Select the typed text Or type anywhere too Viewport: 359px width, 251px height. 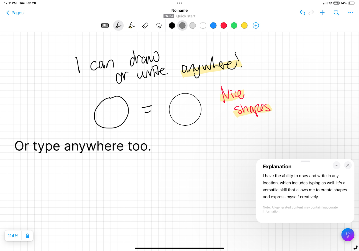click(83, 146)
